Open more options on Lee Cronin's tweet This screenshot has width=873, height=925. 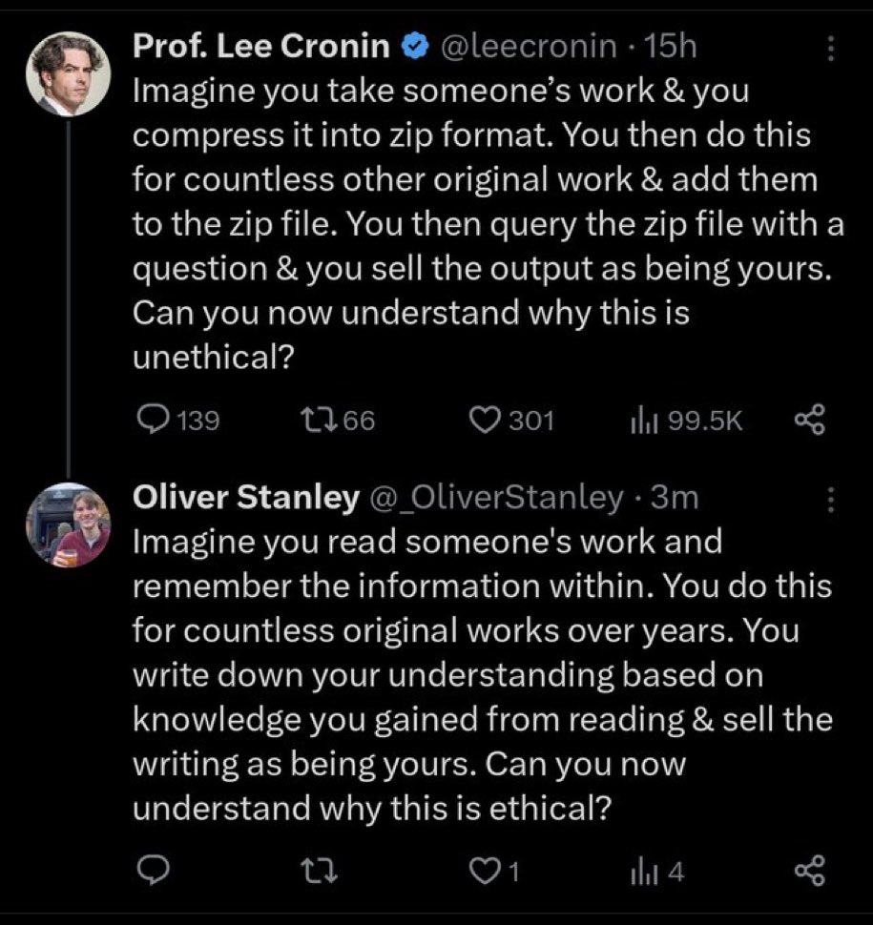pyautogui.click(x=829, y=47)
